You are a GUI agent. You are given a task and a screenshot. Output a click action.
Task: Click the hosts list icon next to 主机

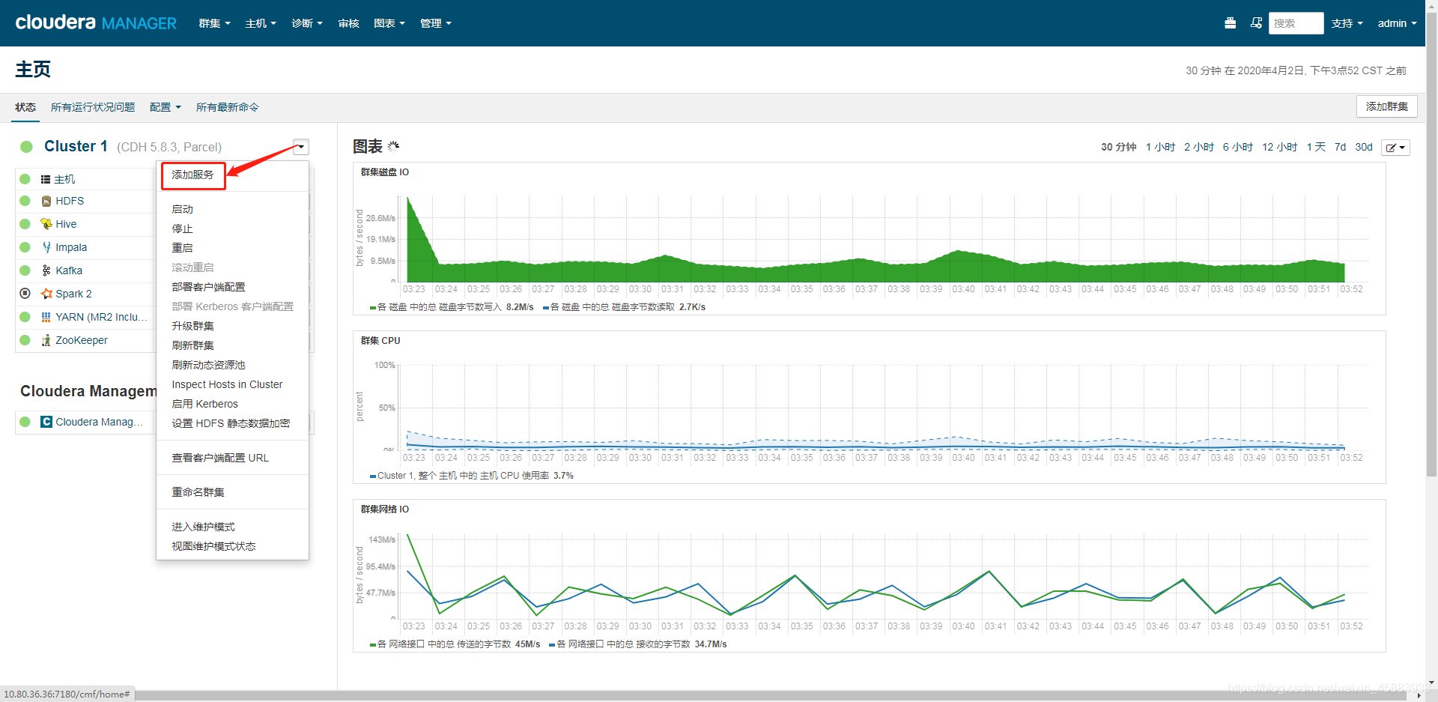coord(46,179)
